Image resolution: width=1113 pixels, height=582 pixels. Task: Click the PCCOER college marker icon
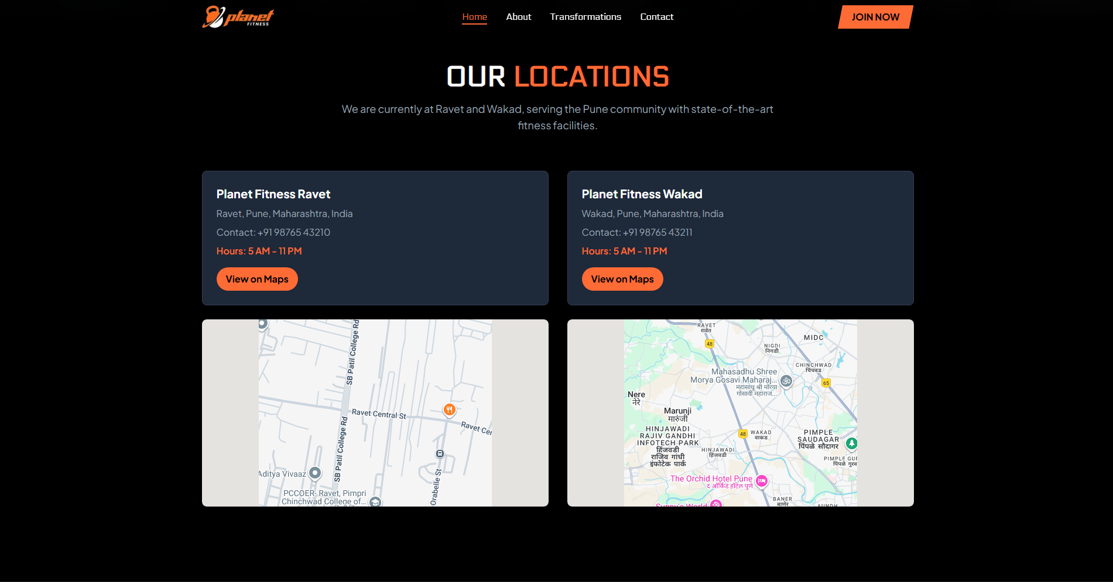375,501
